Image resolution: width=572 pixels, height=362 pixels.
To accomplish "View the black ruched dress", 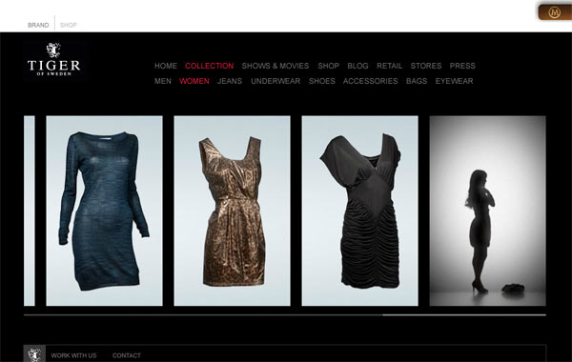I will [x=360, y=211].
